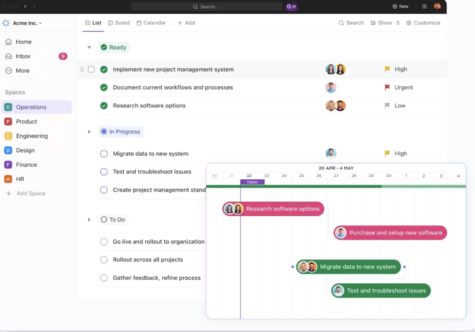Image resolution: width=475 pixels, height=332 pixels.
Task: Click the TODAY marker on the Gantt timeline
Action: click(x=252, y=182)
